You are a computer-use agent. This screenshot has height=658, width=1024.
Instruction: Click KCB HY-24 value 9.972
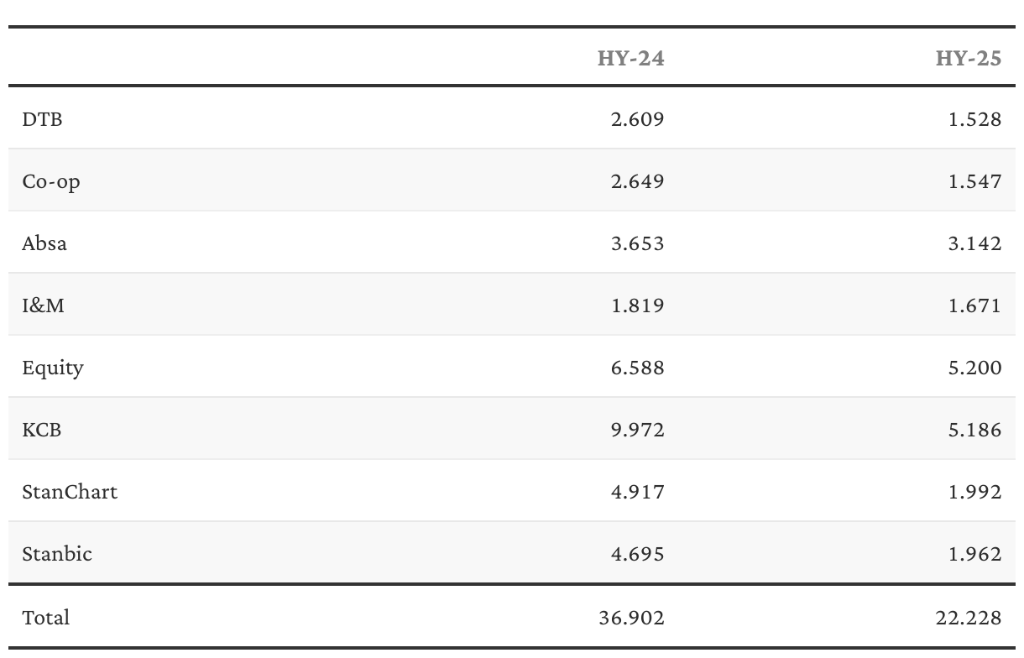click(638, 430)
